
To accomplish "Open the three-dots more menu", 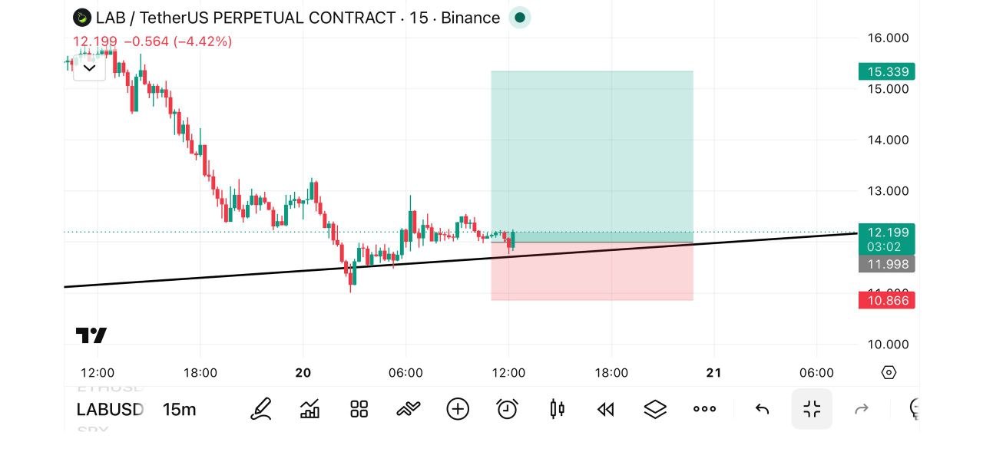I will [704, 409].
